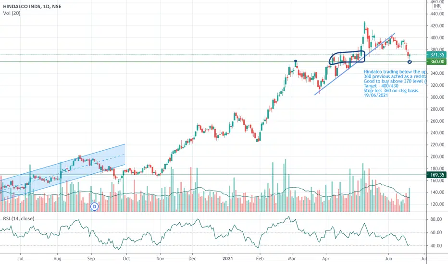Click the 'Oct' label on time axis
This screenshot has width=448, height=264.
(126, 259)
